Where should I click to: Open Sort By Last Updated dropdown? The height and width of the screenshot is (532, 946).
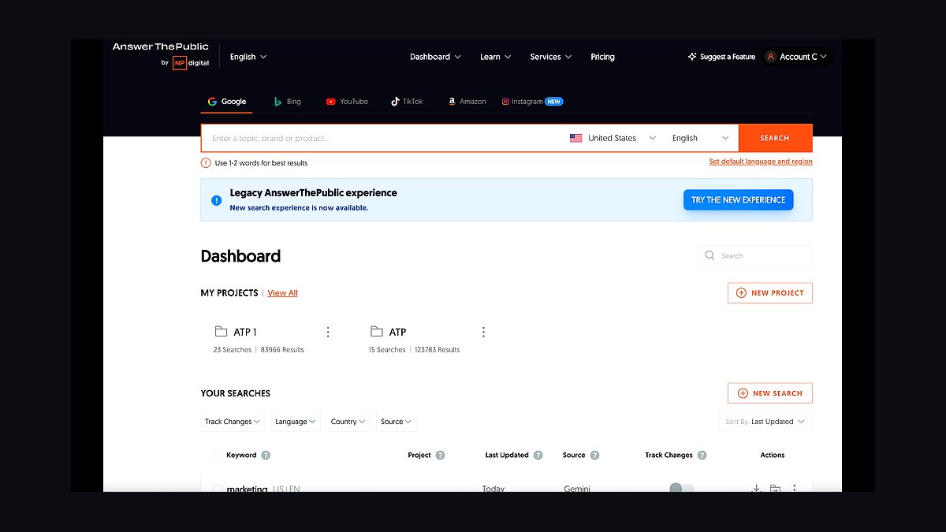tap(765, 422)
